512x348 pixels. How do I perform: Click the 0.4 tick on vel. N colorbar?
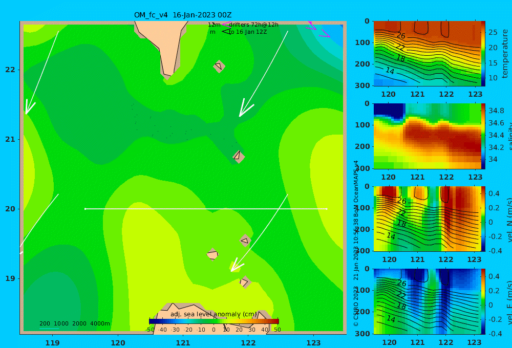pyautogui.click(x=494, y=193)
